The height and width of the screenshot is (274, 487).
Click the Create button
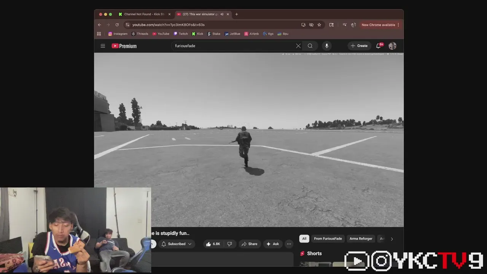pyautogui.click(x=359, y=46)
